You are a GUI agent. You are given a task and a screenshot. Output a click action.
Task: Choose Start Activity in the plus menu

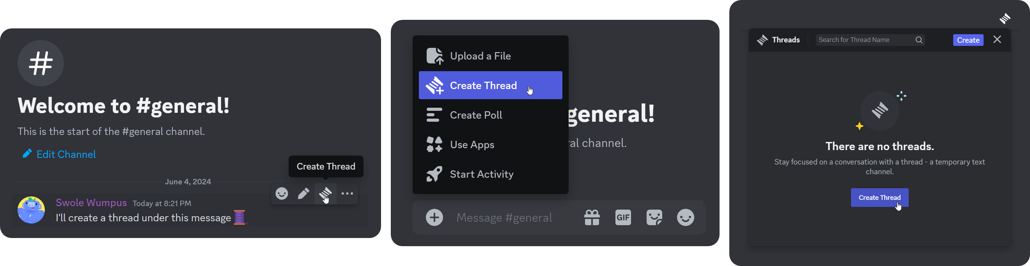[481, 174]
